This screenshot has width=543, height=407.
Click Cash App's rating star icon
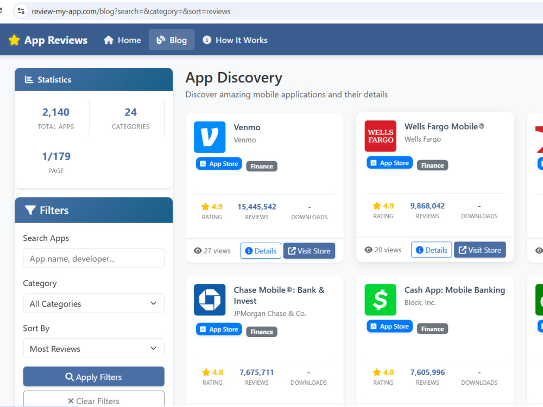coord(377,372)
